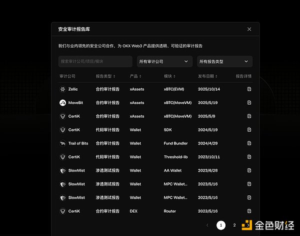Open report icon for Trail of Bits row

click(x=249, y=143)
